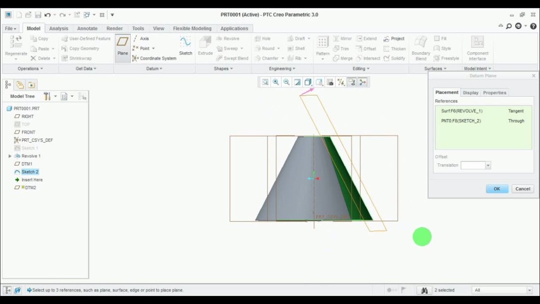Click the Save icon in quick access
Screen dimensions: 540x304
tap(38, 15)
